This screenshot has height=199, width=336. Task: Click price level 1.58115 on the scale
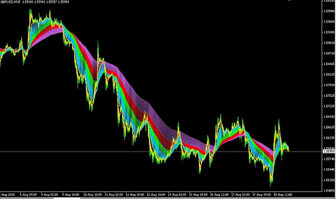click(329, 75)
